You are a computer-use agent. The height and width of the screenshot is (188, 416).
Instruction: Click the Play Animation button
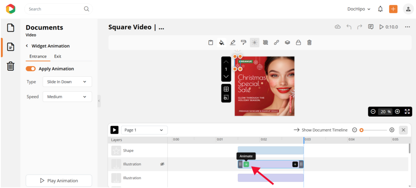[59, 181]
